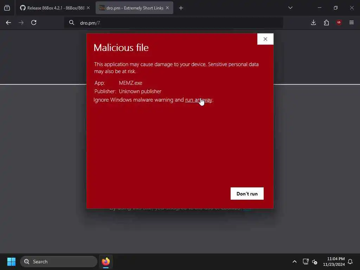Image resolution: width=360 pixels, height=270 pixels.
Task: Open the clock showing 11:04 PM
Action: 334,262
